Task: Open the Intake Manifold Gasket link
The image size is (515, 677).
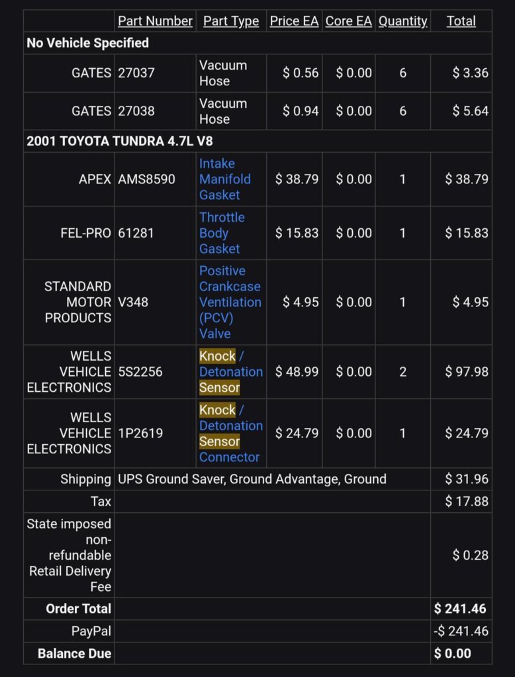Action: coord(224,179)
